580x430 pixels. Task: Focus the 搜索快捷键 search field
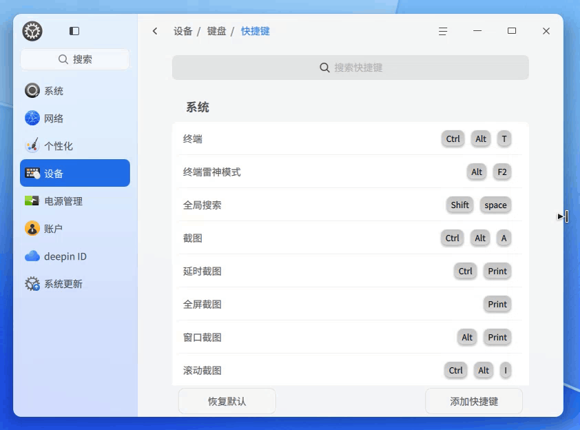351,68
